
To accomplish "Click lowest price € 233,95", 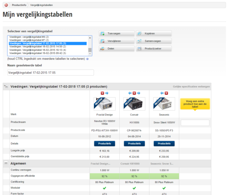I will click(x=164, y=151).
